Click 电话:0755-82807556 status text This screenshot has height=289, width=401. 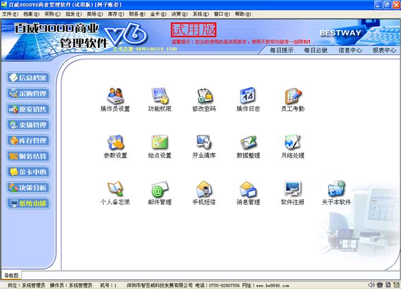(218, 285)
